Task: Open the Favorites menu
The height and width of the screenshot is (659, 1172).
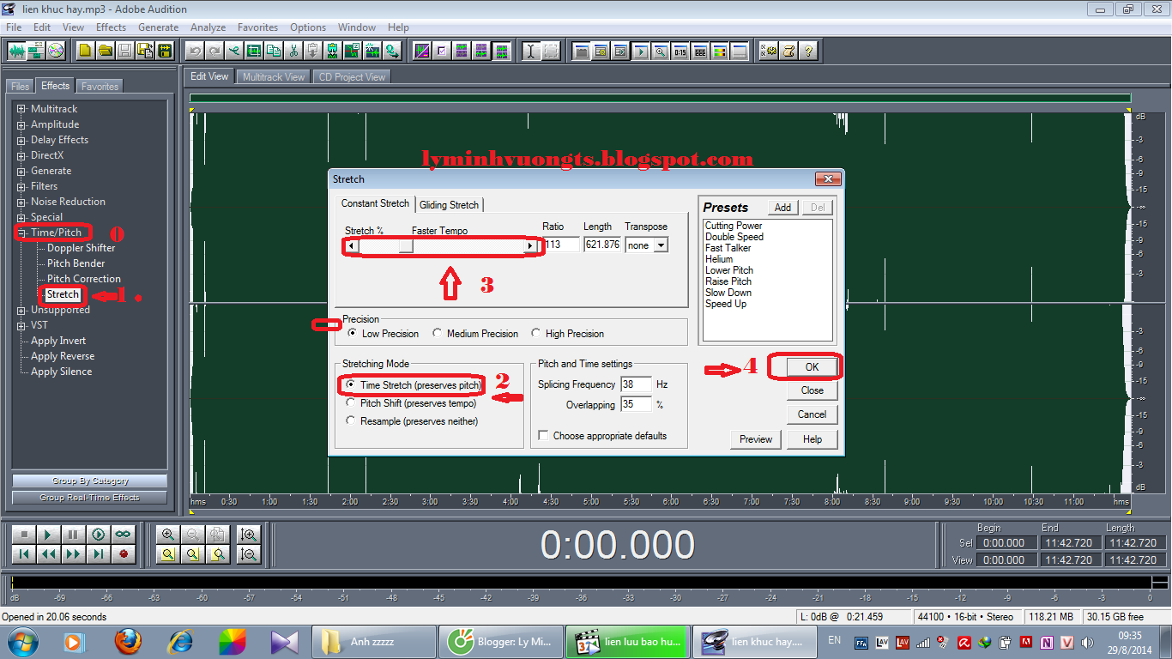Action: tap(257, 27)
